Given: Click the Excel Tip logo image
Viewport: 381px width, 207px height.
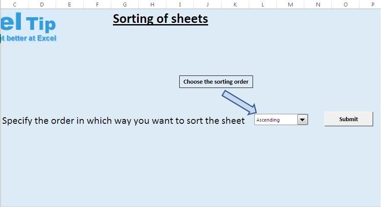Looking at the screenshot, I should (x=28, y=27).
